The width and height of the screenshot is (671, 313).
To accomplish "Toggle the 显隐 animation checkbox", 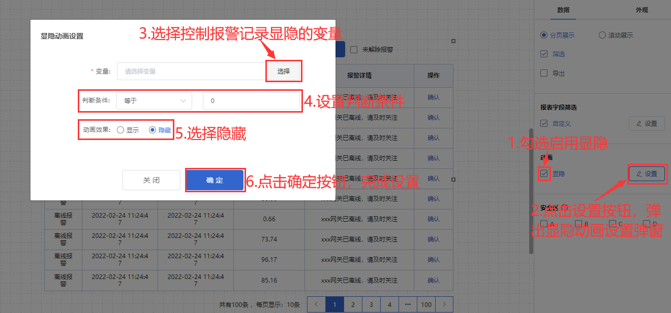I will coord(544,173).
